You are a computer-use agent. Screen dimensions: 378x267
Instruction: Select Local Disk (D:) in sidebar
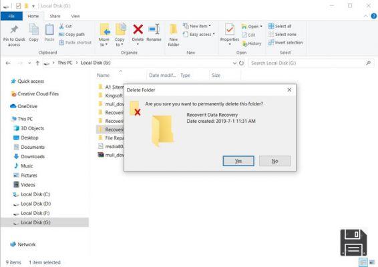(32, 204)
